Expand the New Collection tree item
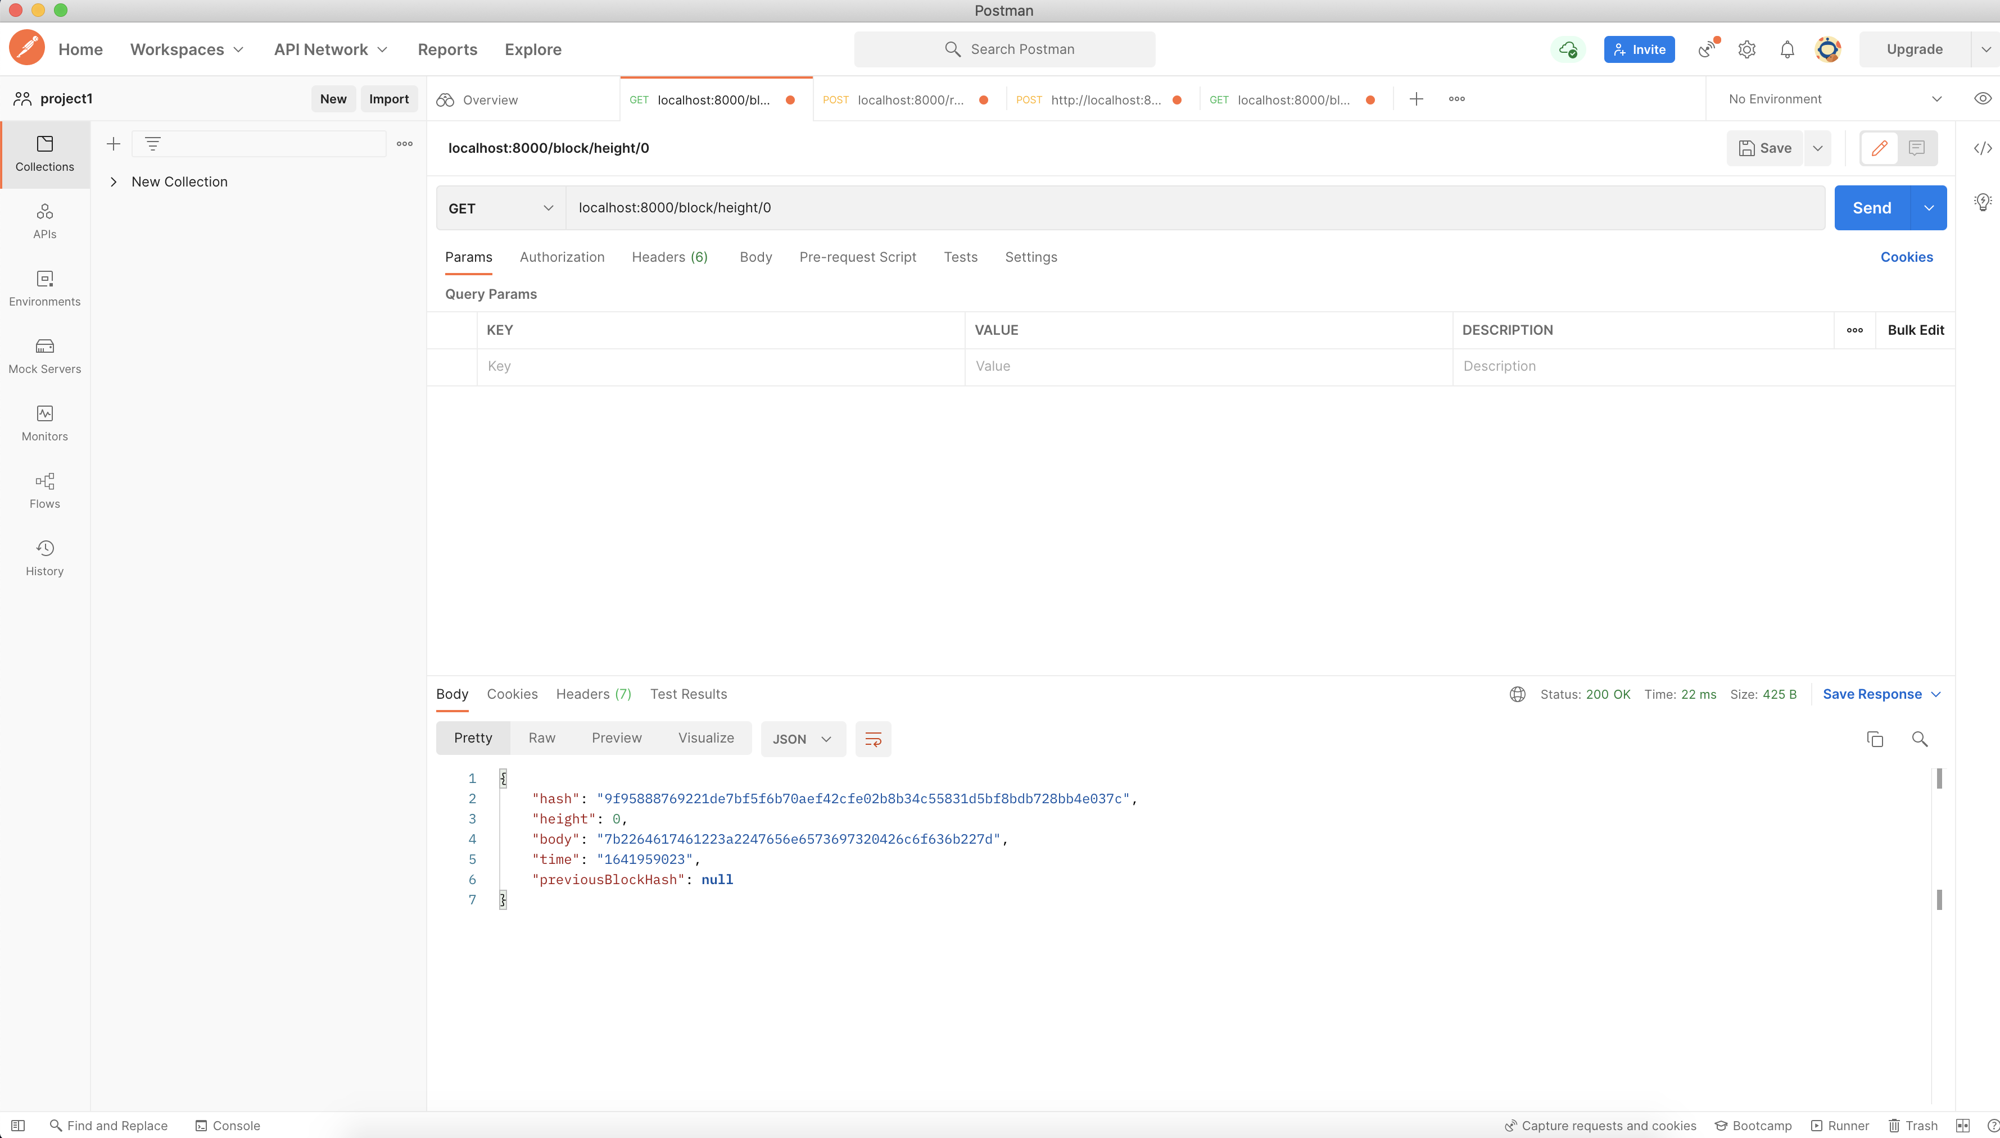 pyautogui.click(x=114, y=181)
